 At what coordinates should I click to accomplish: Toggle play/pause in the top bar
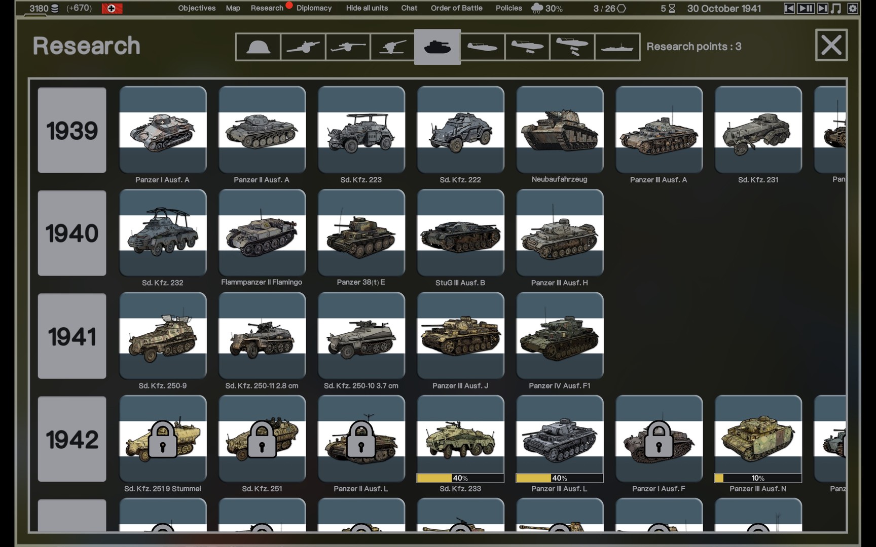(806, 8)
